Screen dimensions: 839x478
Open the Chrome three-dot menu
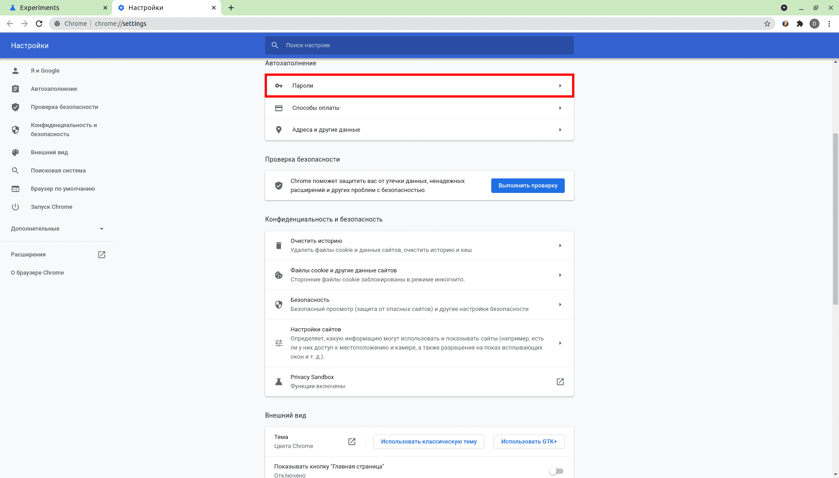[x=829, y=24]
